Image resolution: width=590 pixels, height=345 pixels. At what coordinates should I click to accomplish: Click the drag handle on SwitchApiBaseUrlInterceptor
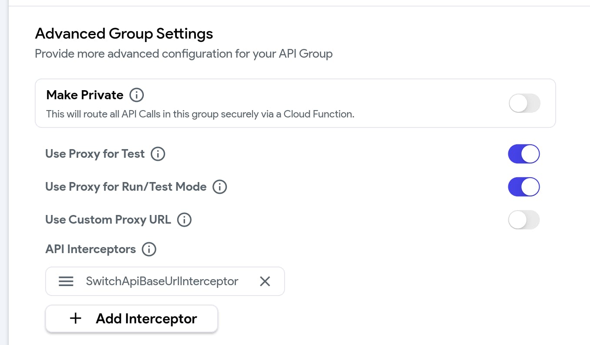click(66, 281)
